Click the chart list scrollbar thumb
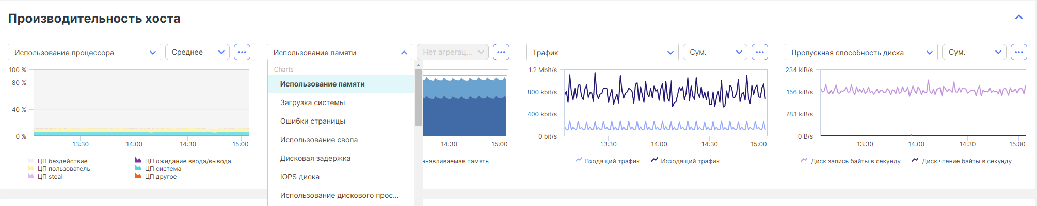The image size is (1037, 206). (418, 98)
